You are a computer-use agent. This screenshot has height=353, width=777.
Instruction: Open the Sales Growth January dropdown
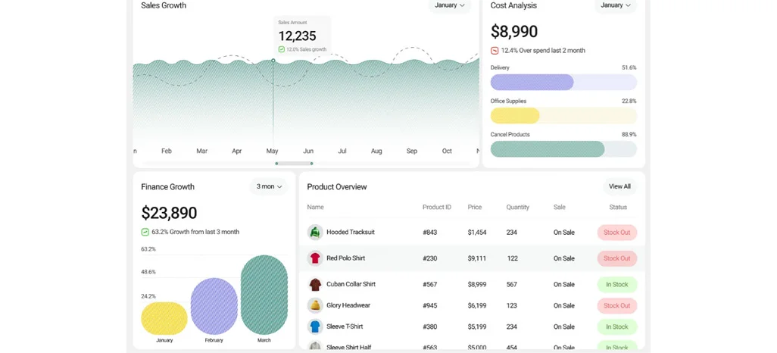[449, 5]
